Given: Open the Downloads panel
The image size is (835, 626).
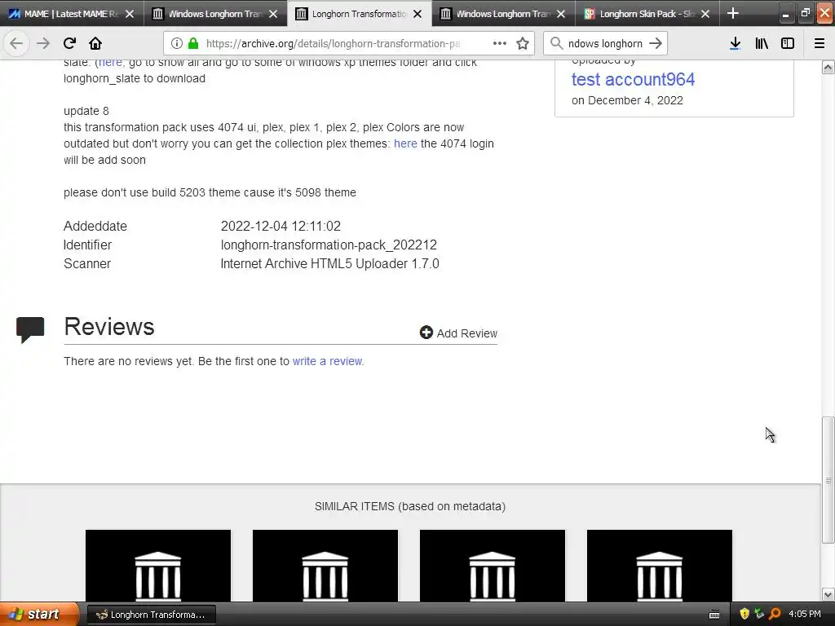Looking at the screenshot, I should [735, 43].
